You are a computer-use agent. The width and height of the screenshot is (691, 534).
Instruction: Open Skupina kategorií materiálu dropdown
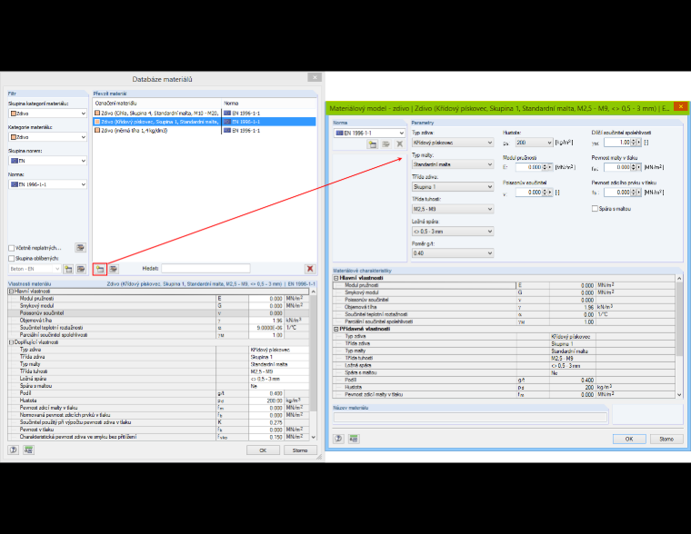click(x=47, y=114)
